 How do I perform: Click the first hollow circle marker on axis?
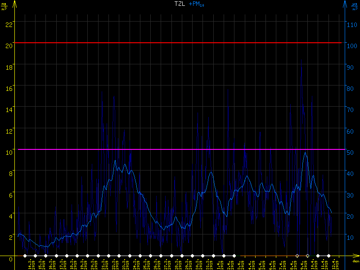(297, 256)
